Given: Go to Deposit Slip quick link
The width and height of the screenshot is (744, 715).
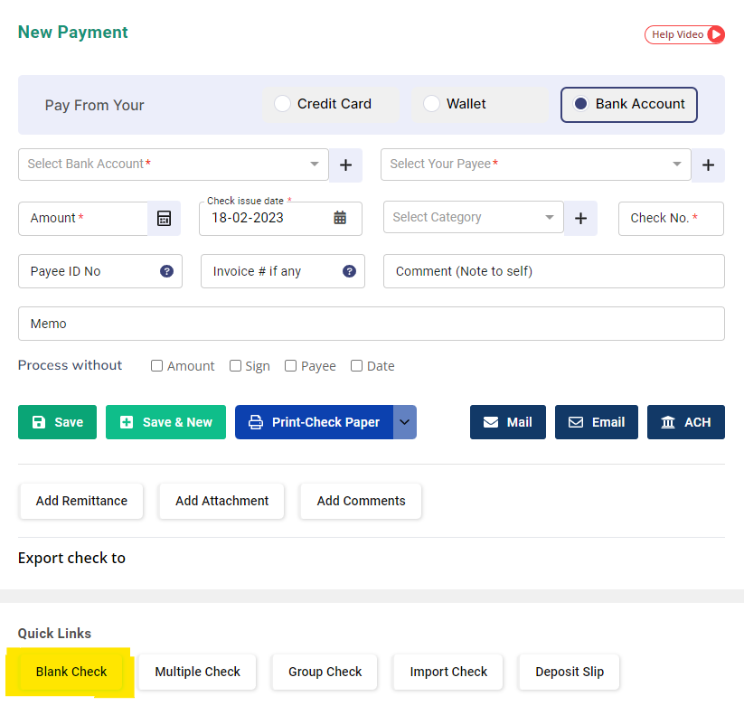Looking at the screenshot, I should tap(569, 672).
